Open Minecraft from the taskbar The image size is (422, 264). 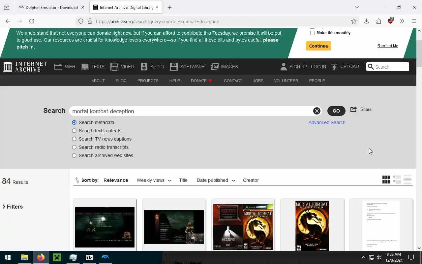coord(57,257)
